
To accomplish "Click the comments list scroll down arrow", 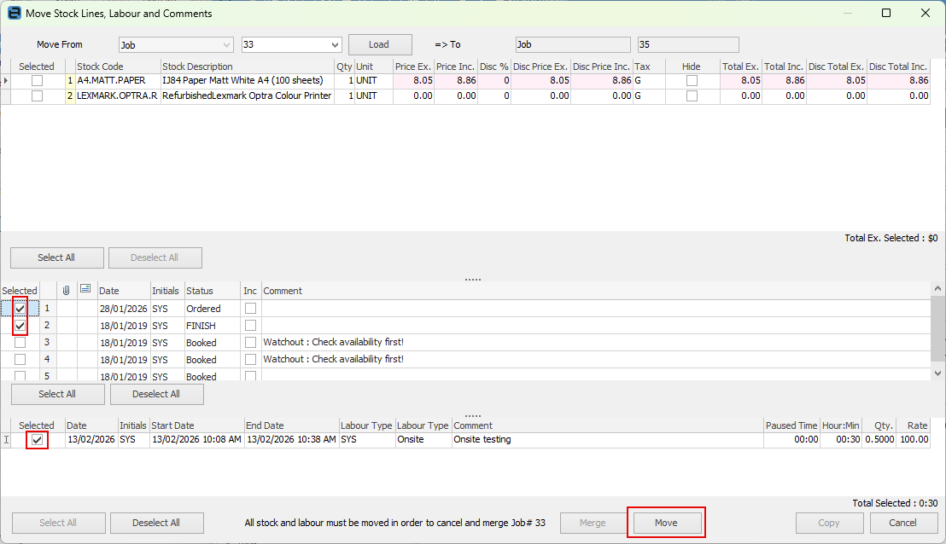I will coord(937,373).
